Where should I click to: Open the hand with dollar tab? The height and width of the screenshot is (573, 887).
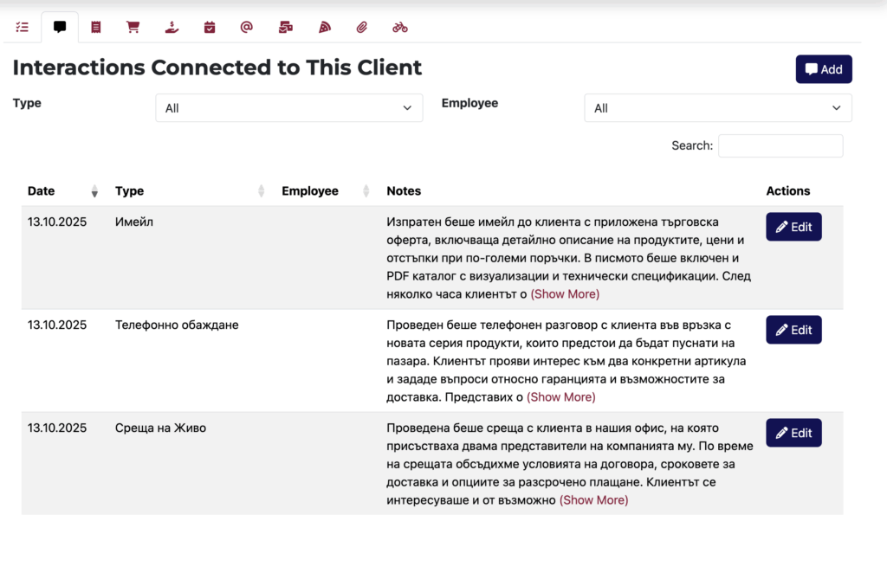(172, 27)
